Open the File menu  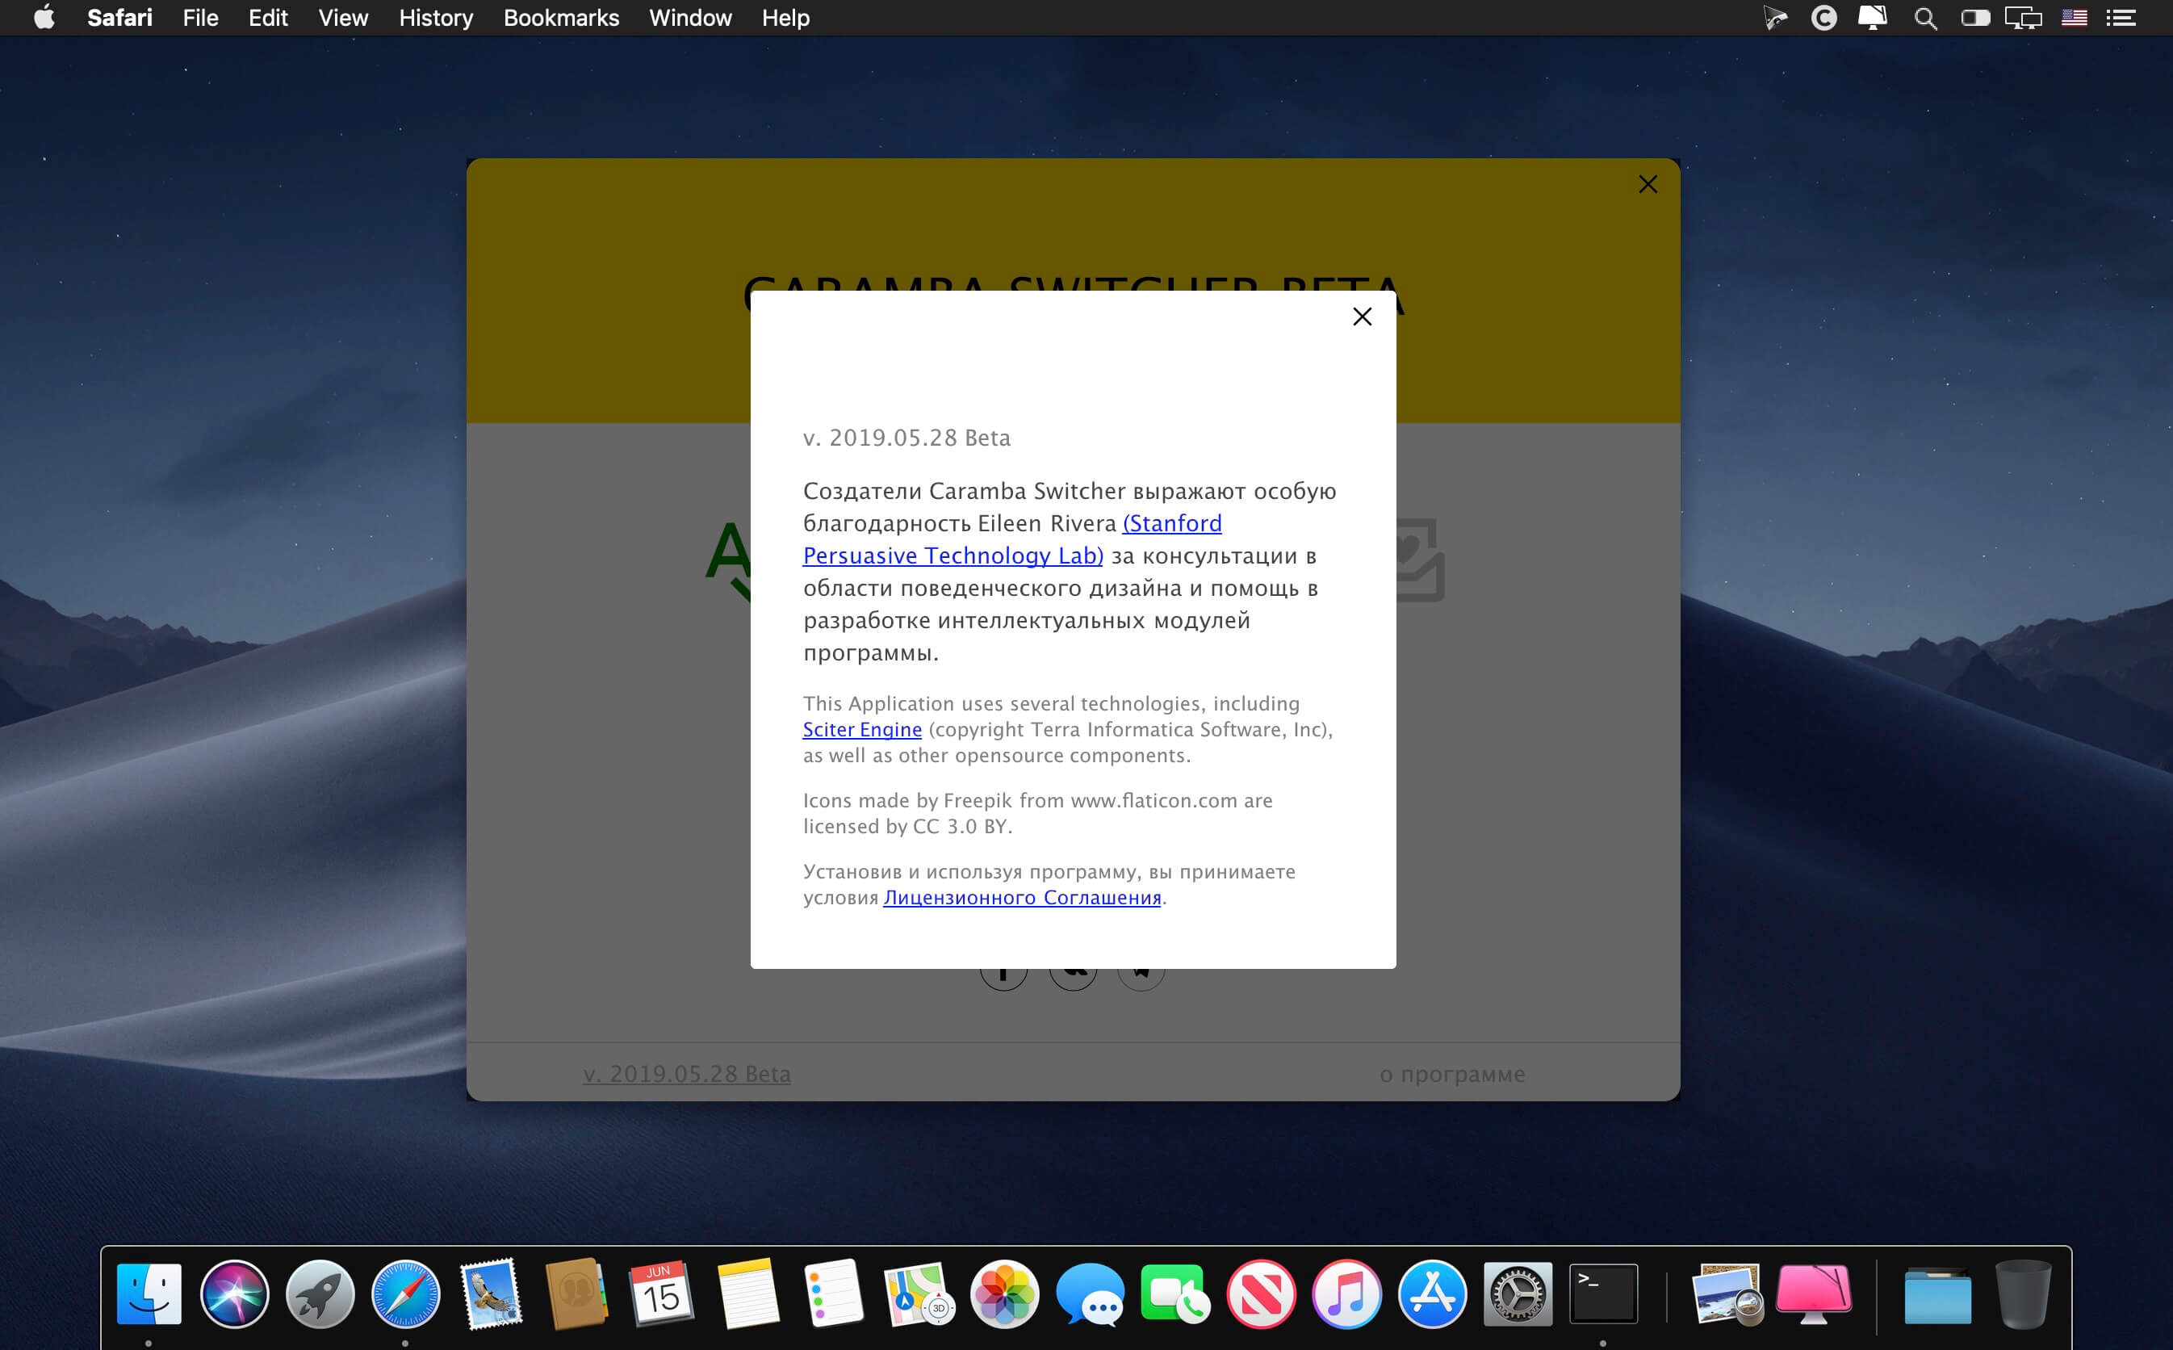200,18
